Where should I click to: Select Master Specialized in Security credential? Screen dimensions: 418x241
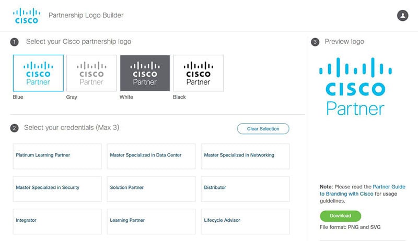[57, 189]
